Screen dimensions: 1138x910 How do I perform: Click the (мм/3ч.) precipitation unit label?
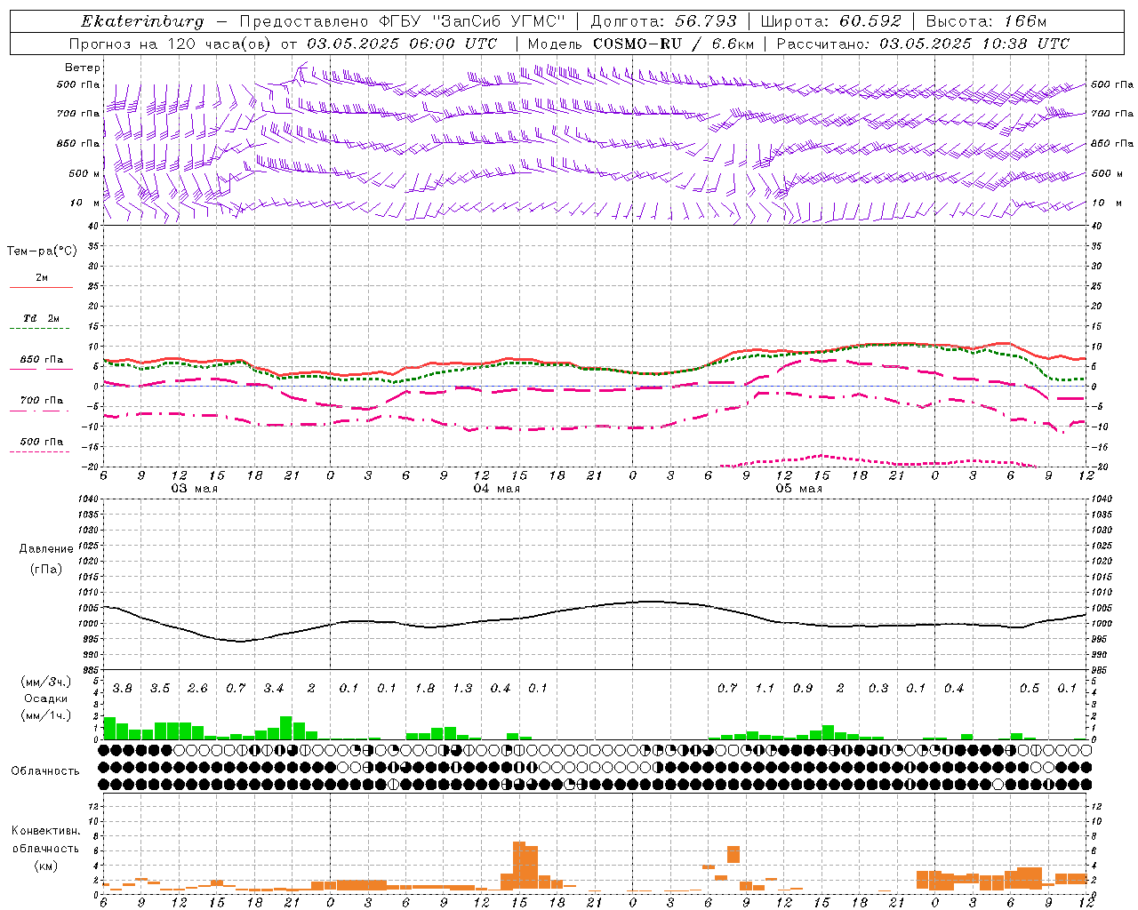click(x=46, y=682)
